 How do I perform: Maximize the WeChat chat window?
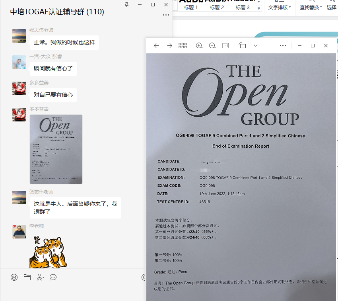point(153,4)
